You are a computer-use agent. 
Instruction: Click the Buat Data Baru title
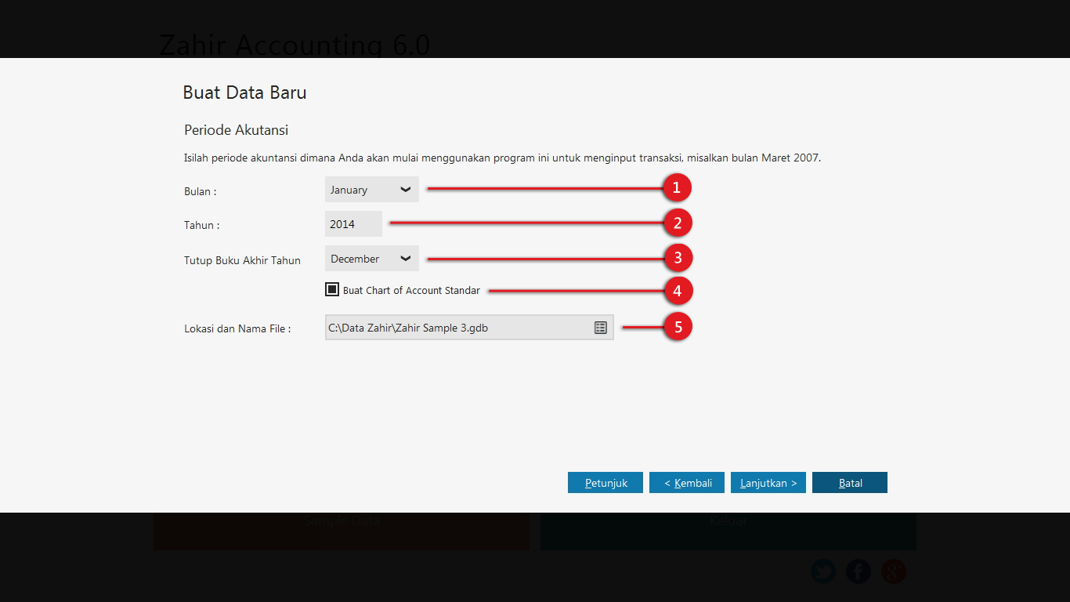[244, 92]
